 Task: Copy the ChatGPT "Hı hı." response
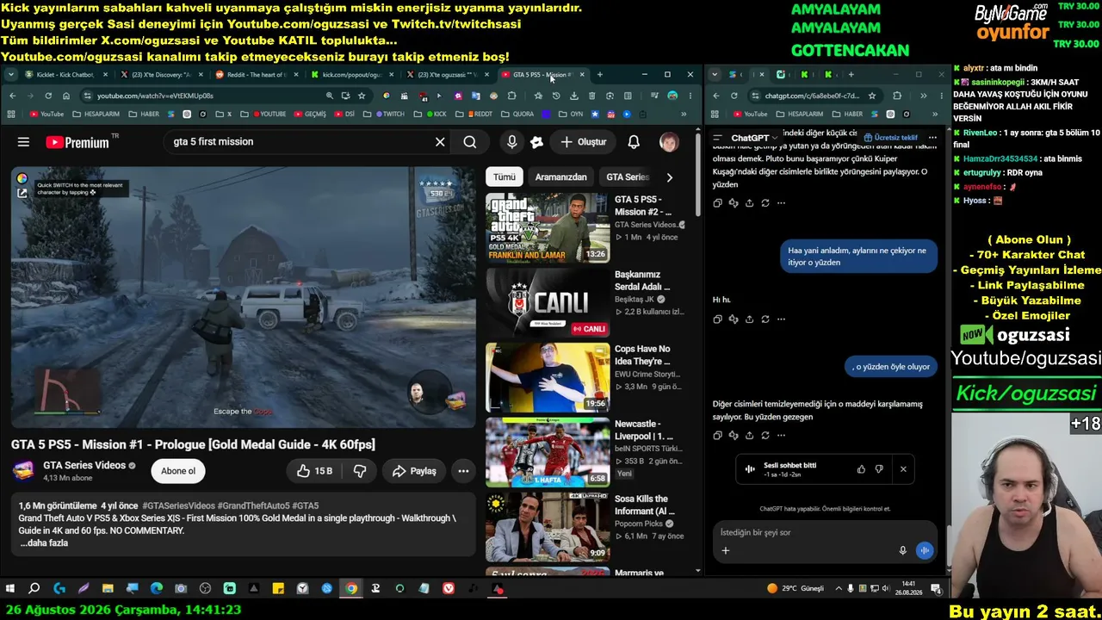coord(718,319)
